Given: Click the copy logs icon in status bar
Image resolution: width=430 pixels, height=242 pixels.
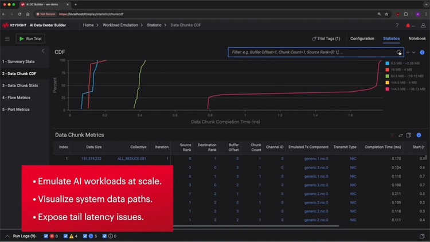Looking at the screenshot, I should pyautogui.click(x=422, y=236).
